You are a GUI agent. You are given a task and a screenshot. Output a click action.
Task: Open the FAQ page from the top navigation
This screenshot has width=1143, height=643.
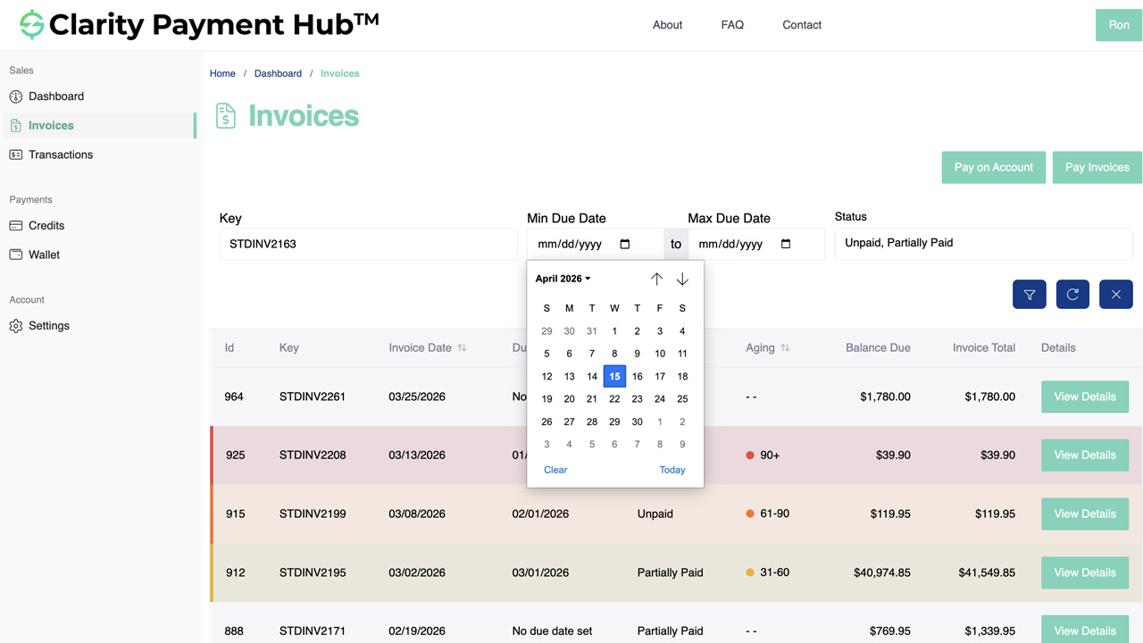732,24
